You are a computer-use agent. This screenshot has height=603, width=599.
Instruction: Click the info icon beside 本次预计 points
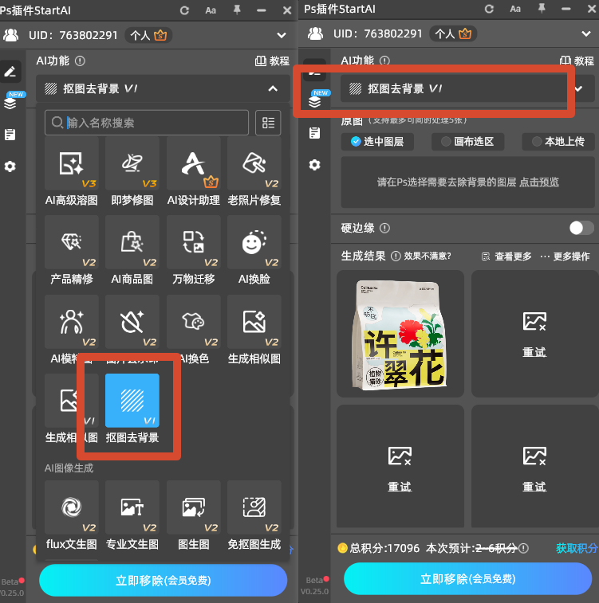point(523,548)
